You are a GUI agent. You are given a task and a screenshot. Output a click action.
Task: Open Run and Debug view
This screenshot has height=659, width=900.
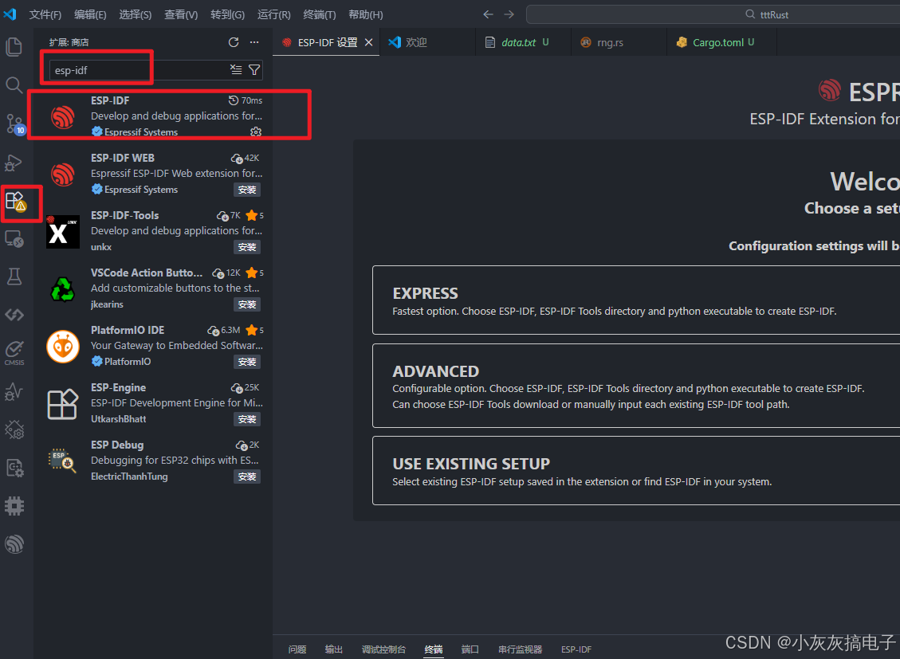click(x=14, y=163)
